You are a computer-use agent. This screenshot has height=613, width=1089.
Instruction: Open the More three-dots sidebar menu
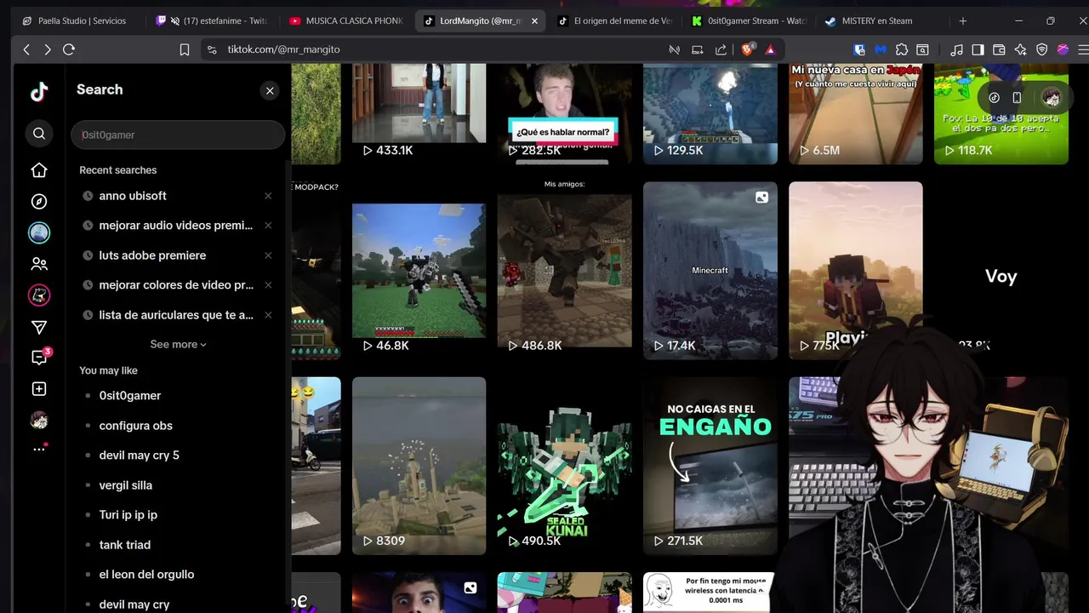[x=39, y=449]
